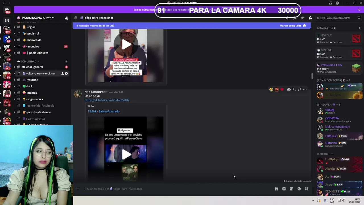Add a channel to COMUNIDAD category
The image size is (364, 205).
(66, 61)
